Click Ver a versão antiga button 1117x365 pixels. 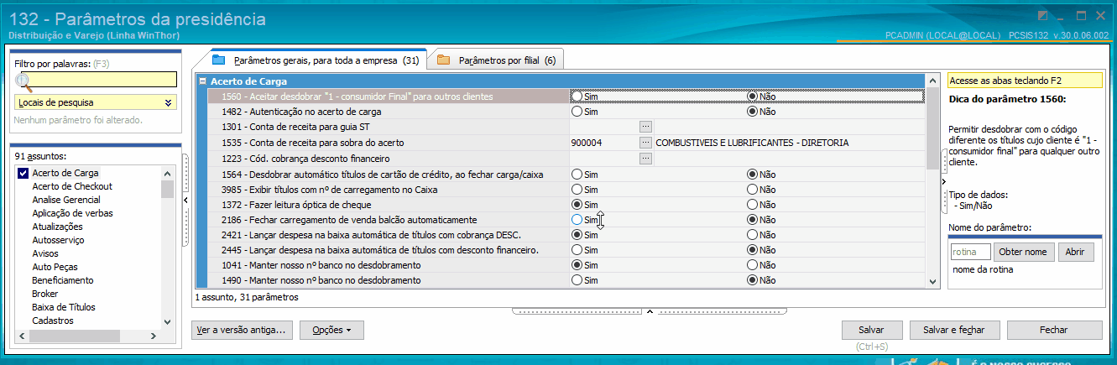(243, 331)
